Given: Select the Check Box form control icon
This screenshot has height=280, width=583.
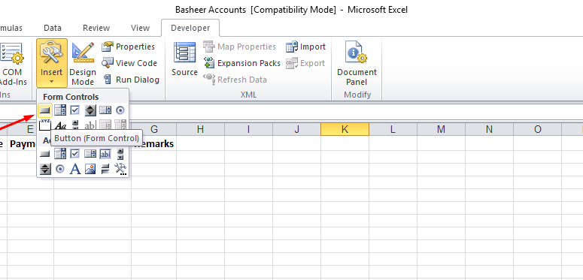Looking at the screenshot, I should [x=75, y=110].
